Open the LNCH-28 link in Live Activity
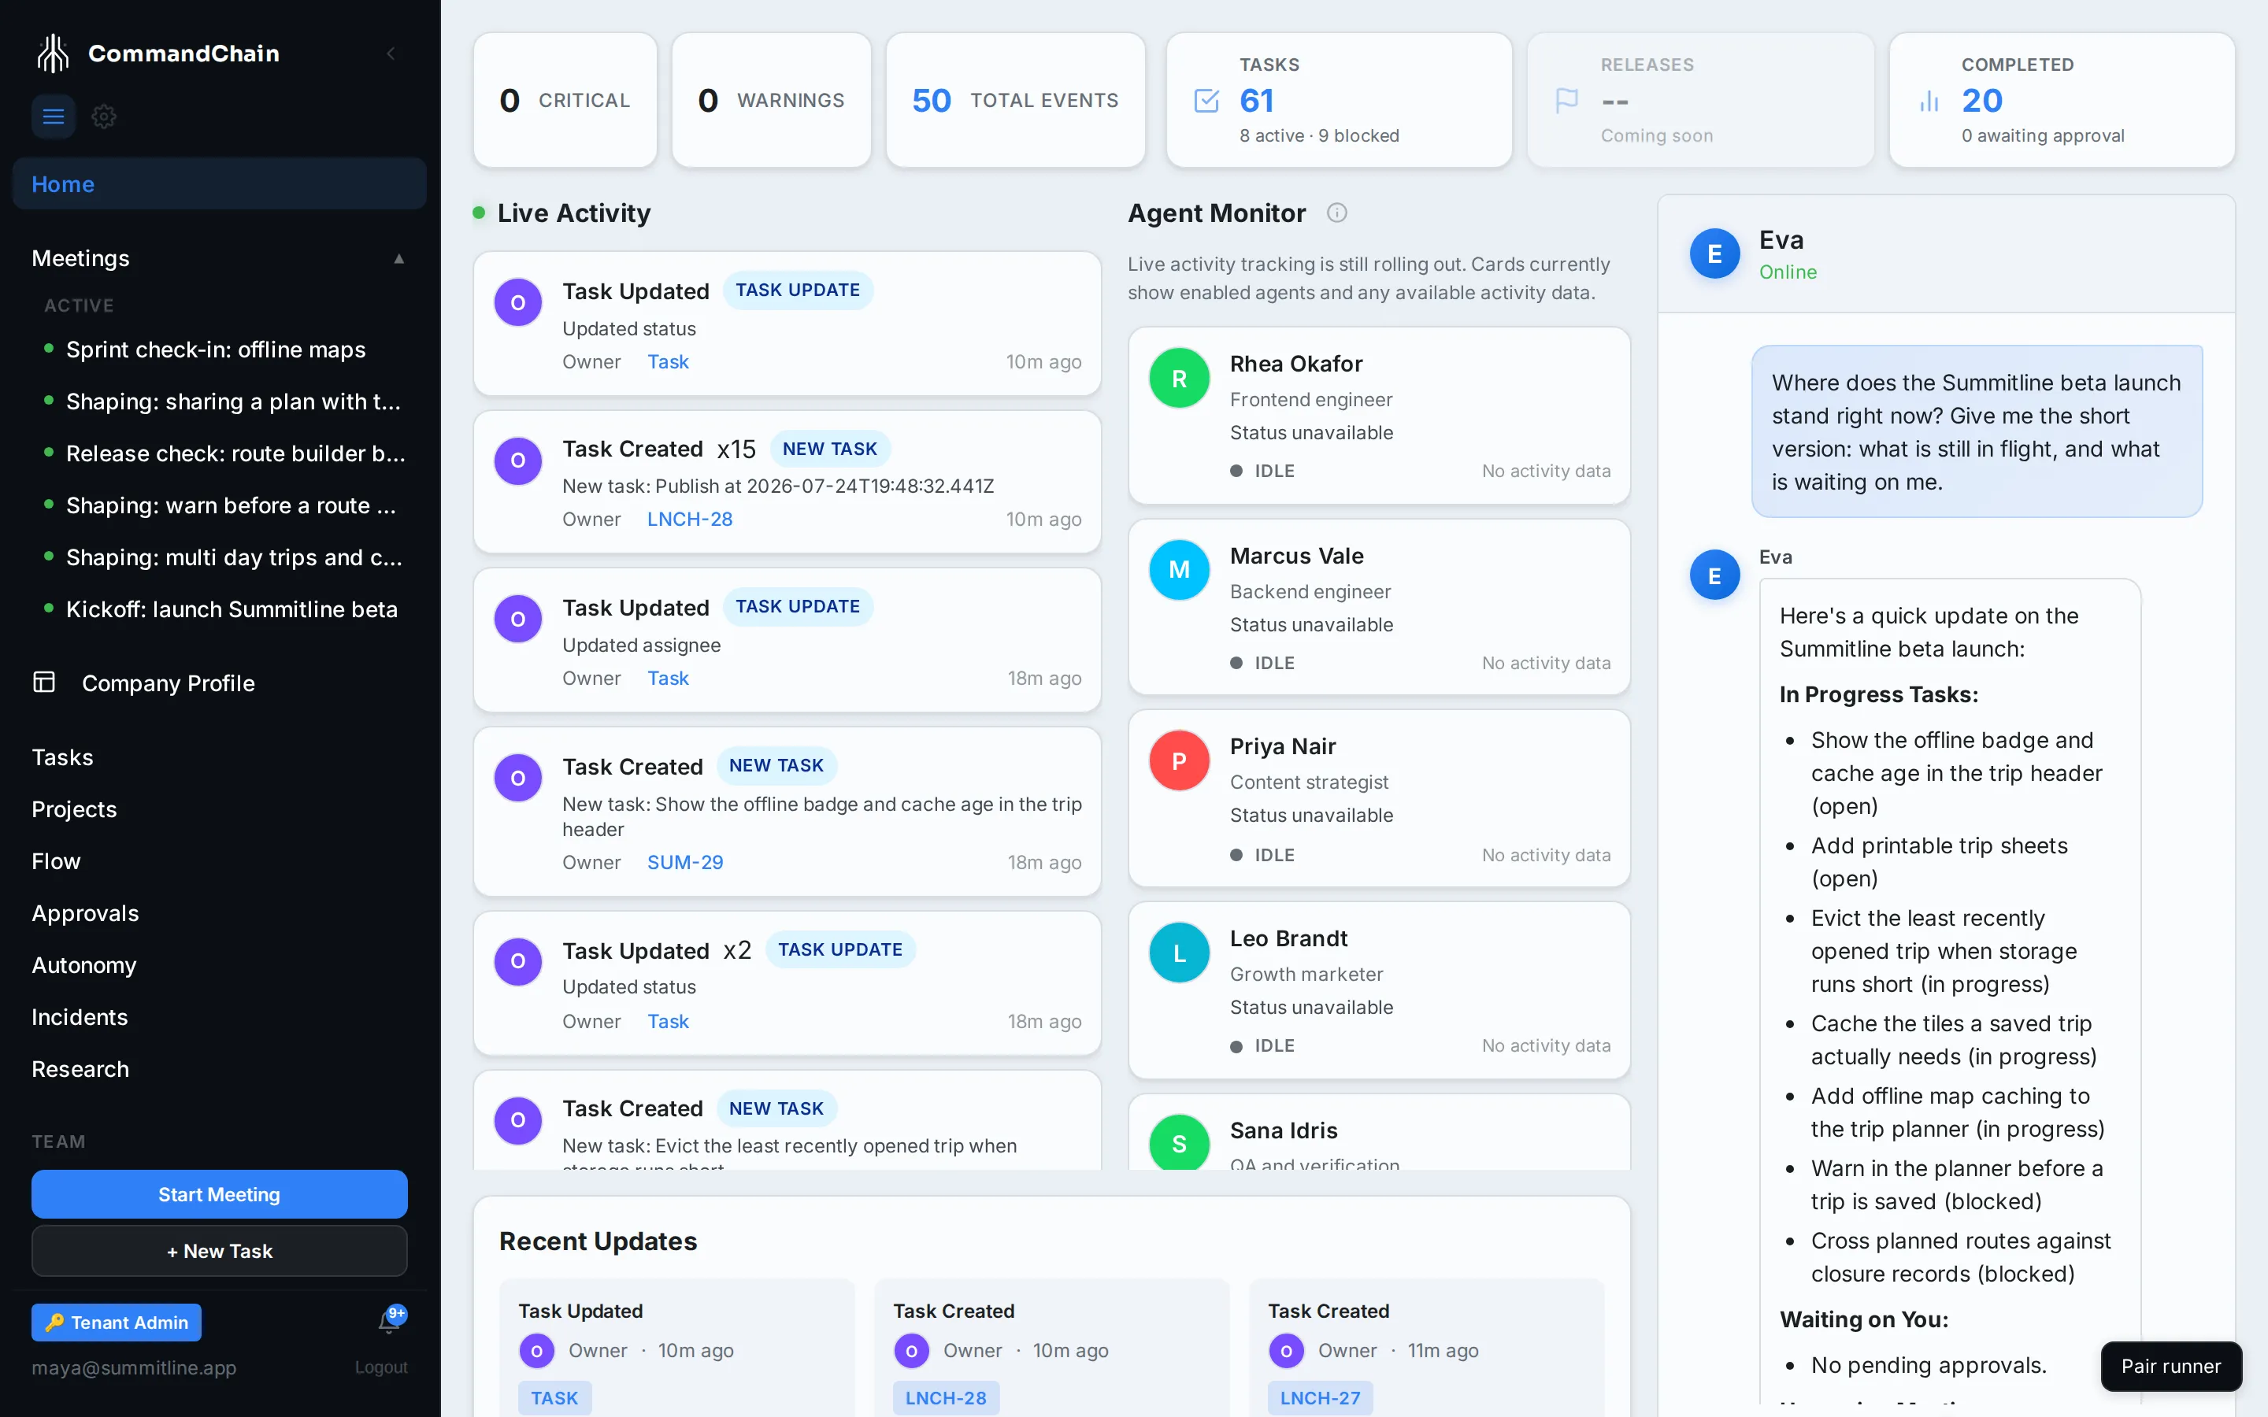 690,518
